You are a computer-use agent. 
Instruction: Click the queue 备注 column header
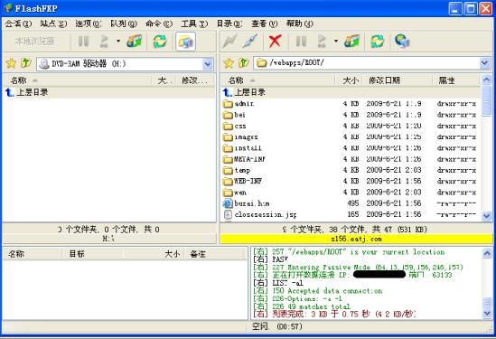[x=214, y=253]
